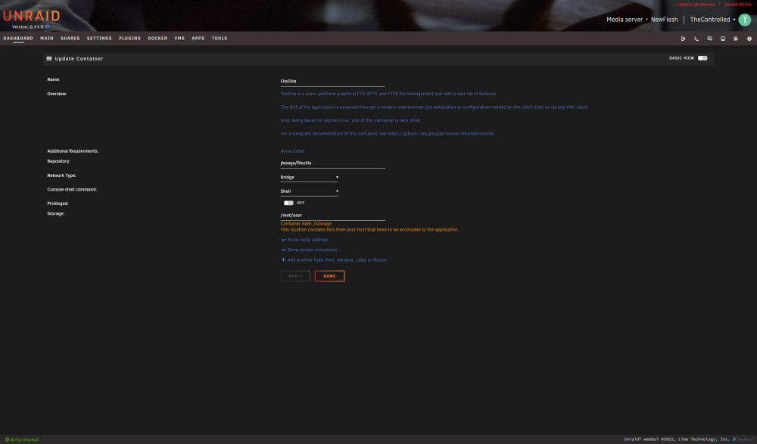
Task: Click the Storage path input field
Action: 332,216
